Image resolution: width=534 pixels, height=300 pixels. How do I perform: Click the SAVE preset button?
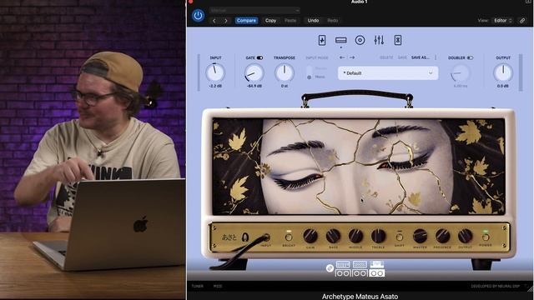coord(402,57)
